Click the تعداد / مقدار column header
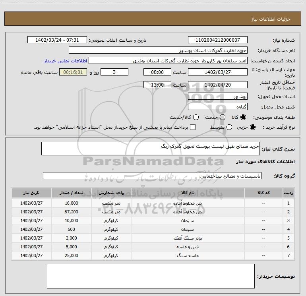This screenshot has height=296, width=306. (71, 193)
